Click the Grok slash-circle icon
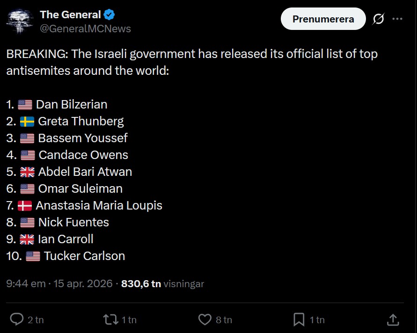This screenshot has width=417, height=333. pos(378,19)
